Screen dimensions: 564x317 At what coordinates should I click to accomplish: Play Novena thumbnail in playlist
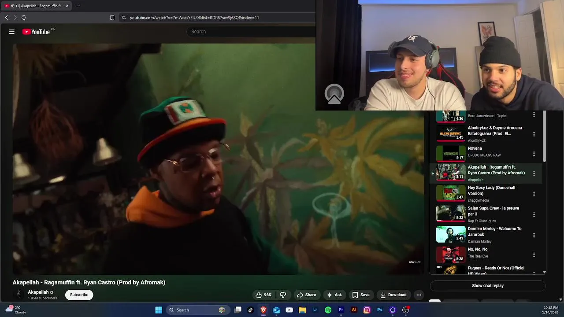(451, 154)
